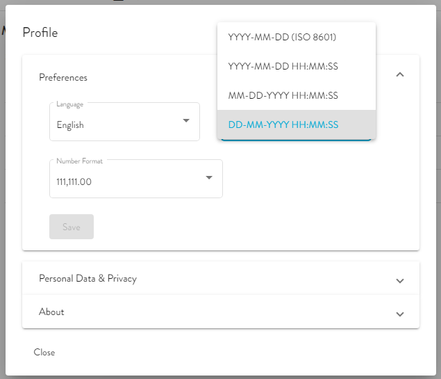Choose YYYY-MM-DD HH:MM:SS date format option
The height and width of the screenshot is (379, 441).
click(283, 66)
